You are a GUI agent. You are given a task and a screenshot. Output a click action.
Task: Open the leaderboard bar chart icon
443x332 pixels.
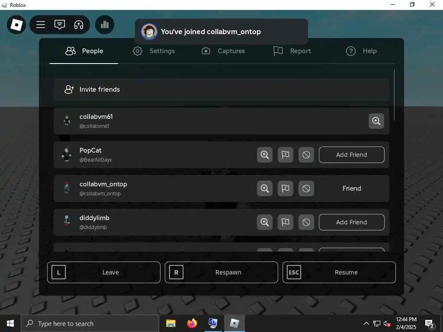(x=105, y=25)
